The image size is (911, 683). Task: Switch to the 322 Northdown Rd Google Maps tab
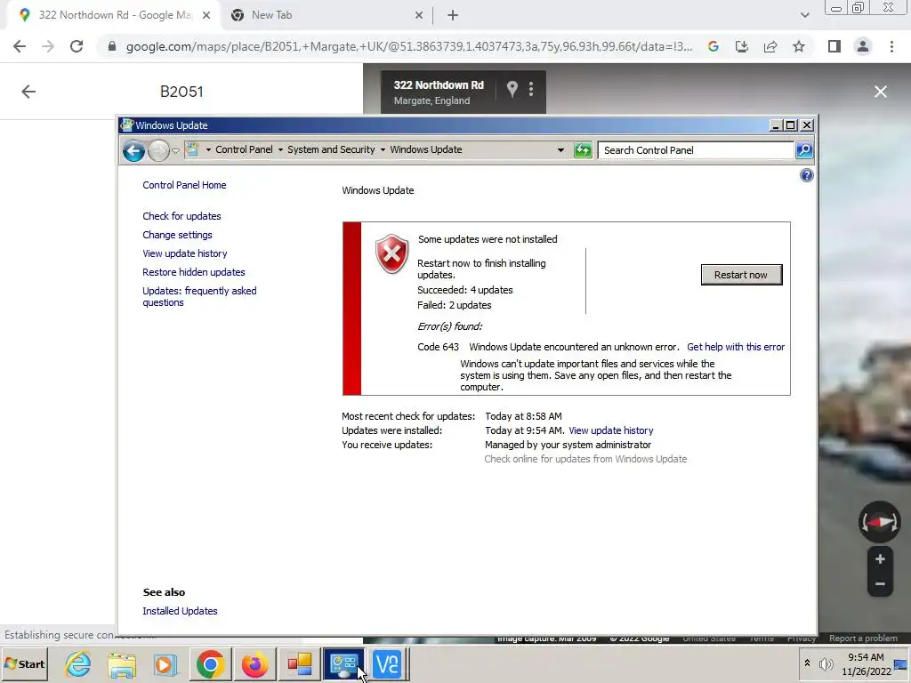[x=113, y=16]
